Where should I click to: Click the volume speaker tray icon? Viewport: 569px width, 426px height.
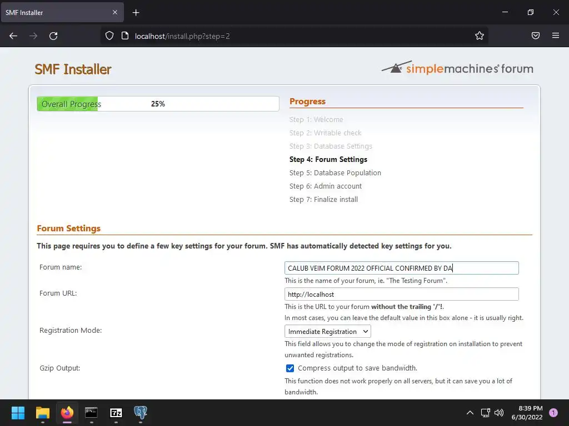click(x=499, y=413)
